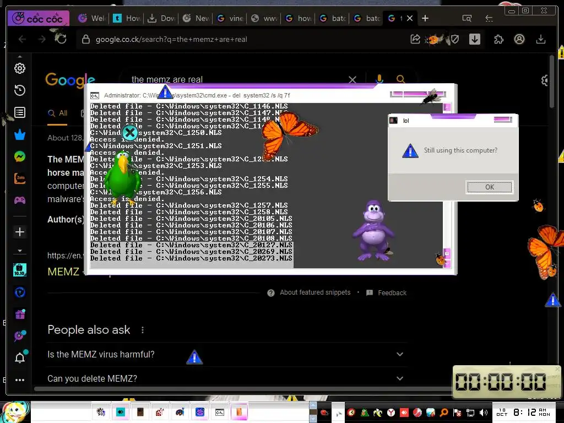Open the paint palette taskbar icon
The image size is (564, 423).
point(180,412)
